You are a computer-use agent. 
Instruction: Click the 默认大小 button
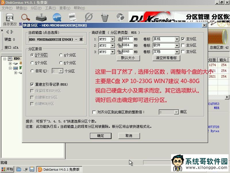click(x=128, y=58)
